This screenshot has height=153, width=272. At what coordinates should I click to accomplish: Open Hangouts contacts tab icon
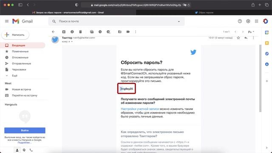click(x=17, y=150)
